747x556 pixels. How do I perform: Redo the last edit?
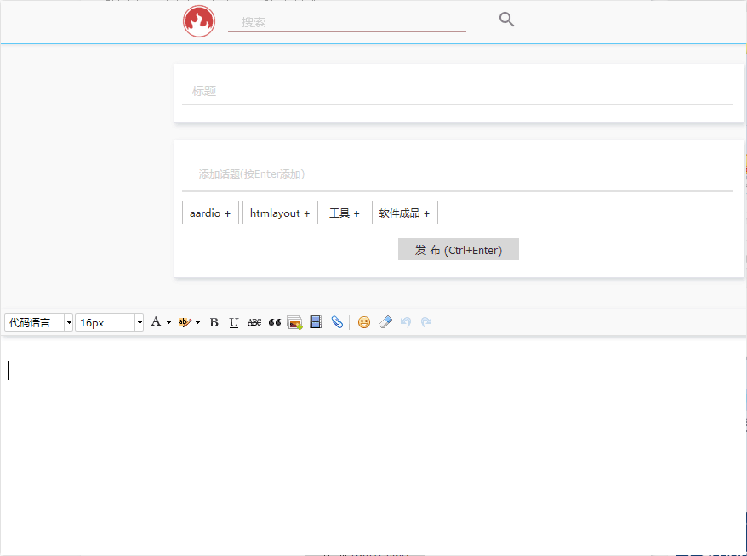point(426,322)
